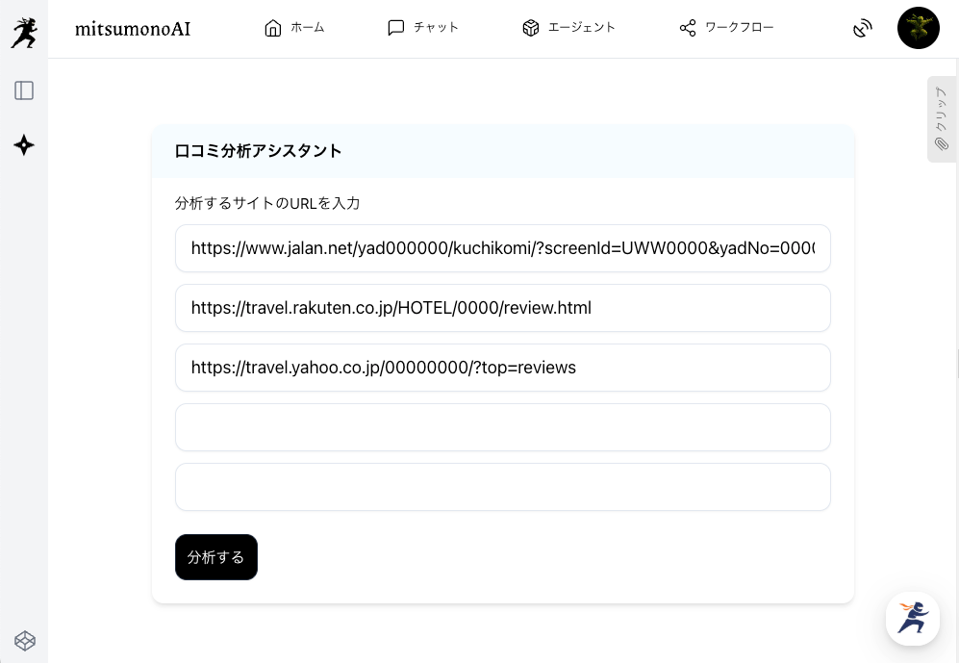Click the jalan.net URL input field
The image size is (959, 663).
(x=502, y=248)
